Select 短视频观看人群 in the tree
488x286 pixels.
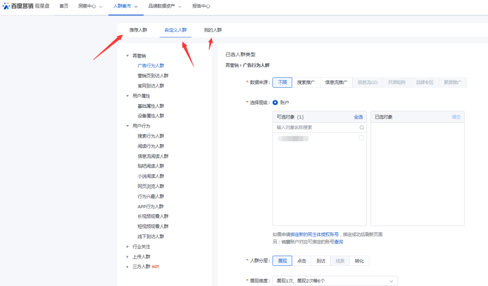click(153, 226)
